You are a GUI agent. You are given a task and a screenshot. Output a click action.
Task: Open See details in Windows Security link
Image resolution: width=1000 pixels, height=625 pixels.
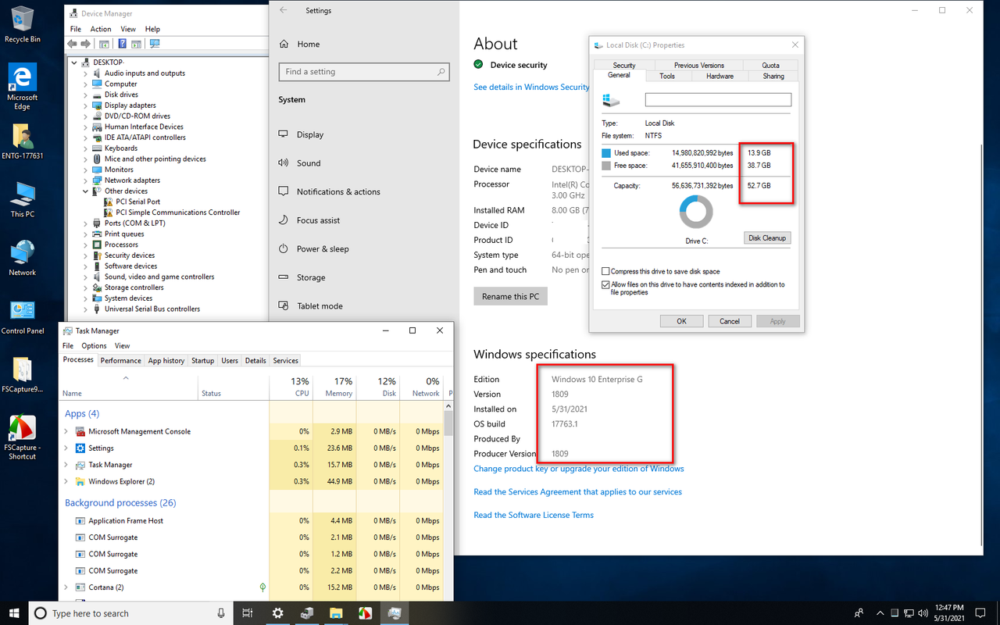(531, 87)
